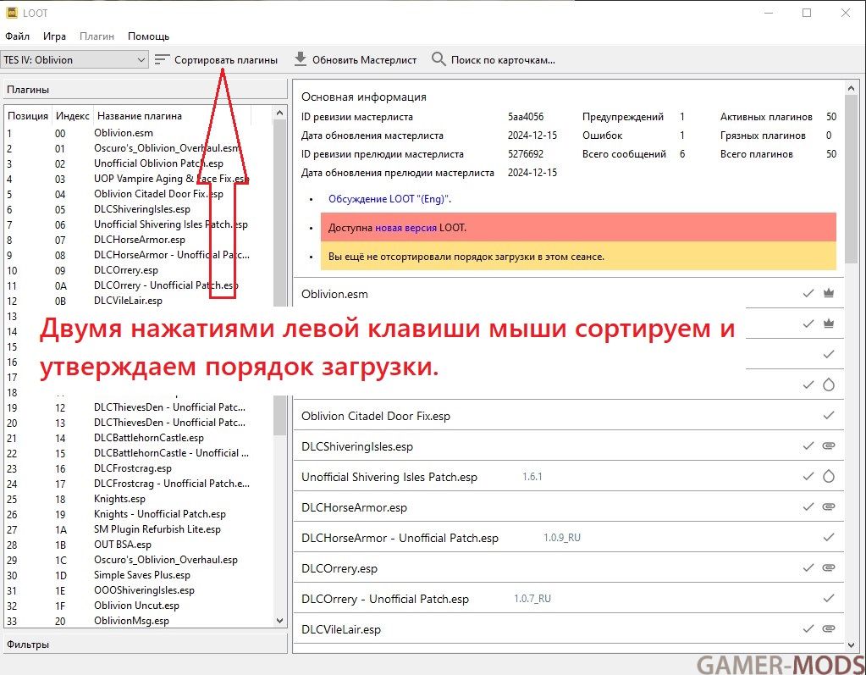Click version 1.0.9_RU on the DLCHorseArmor patch card
Screen dimensions: 866x675
tap(562, 538)
